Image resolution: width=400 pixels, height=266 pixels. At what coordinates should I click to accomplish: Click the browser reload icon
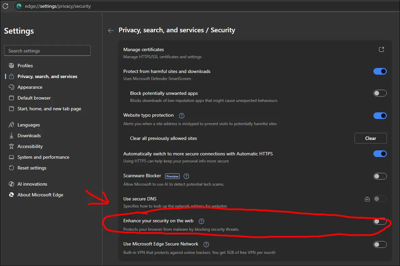click(x=5, y=6)
